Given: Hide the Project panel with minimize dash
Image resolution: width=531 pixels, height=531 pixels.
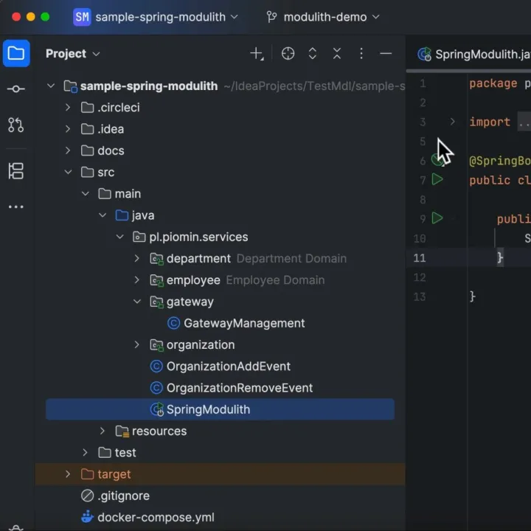Looking at the screenshot, I should tap(386, 54).
